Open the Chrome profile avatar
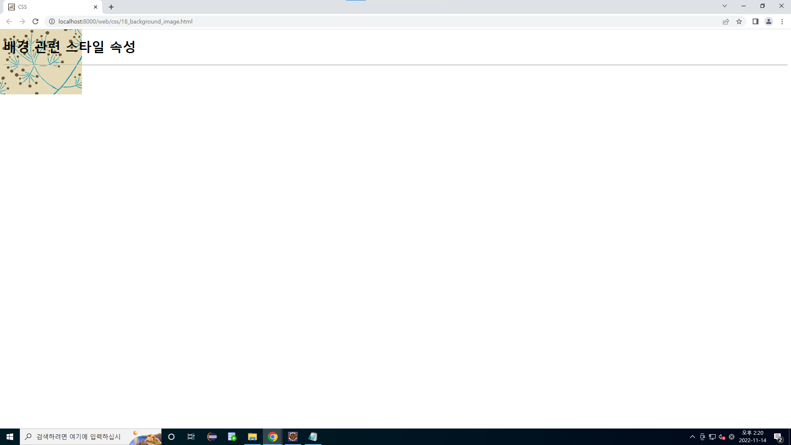 [769, 21]
